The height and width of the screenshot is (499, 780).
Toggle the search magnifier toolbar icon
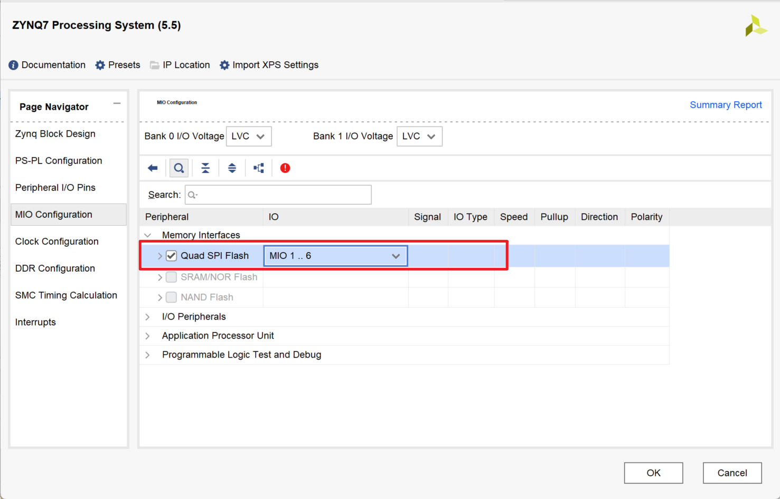click(x=179, y=168)
